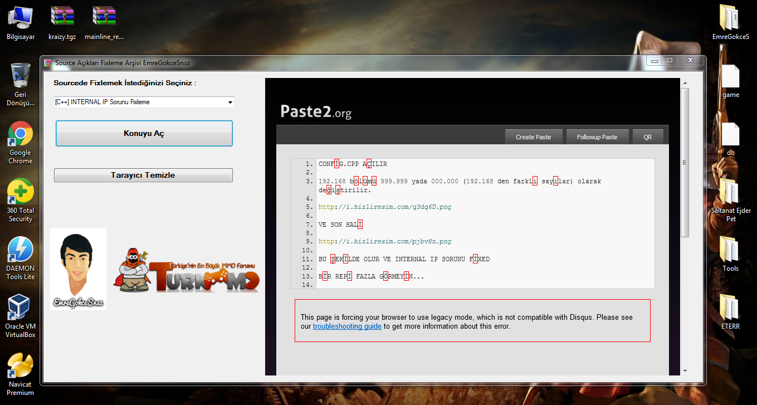Open the fix selection combo box
757x405 pixels.
tap(144, 102)
